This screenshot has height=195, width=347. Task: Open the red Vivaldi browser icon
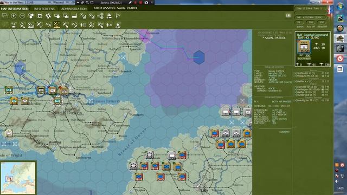(x=340, y=58)
